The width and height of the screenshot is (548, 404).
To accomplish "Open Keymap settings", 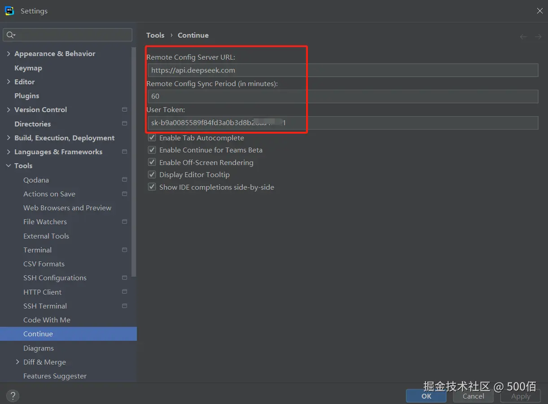I will click(x=28, y=68).
